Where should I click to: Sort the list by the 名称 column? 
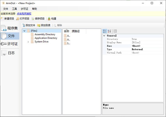66,31
